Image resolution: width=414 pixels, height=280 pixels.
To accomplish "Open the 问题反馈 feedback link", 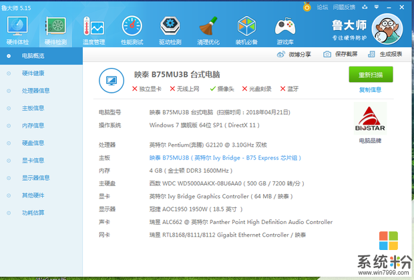I will click(x=344, y=7).
